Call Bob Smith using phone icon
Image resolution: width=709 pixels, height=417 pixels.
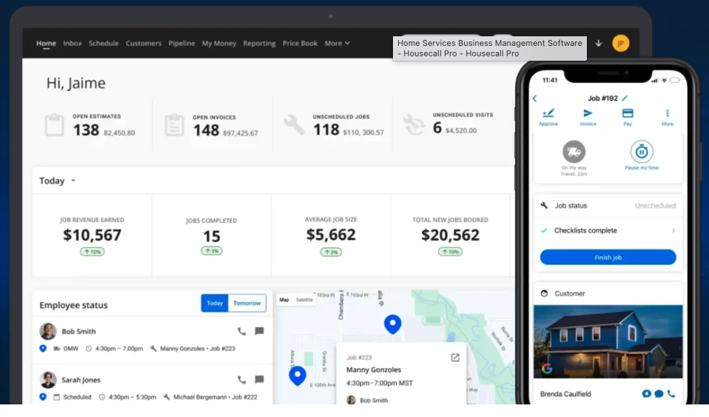[242, 331]
